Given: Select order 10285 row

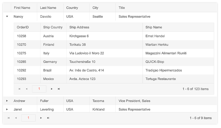Looking at the screenshot, I should tap(114, 62).
